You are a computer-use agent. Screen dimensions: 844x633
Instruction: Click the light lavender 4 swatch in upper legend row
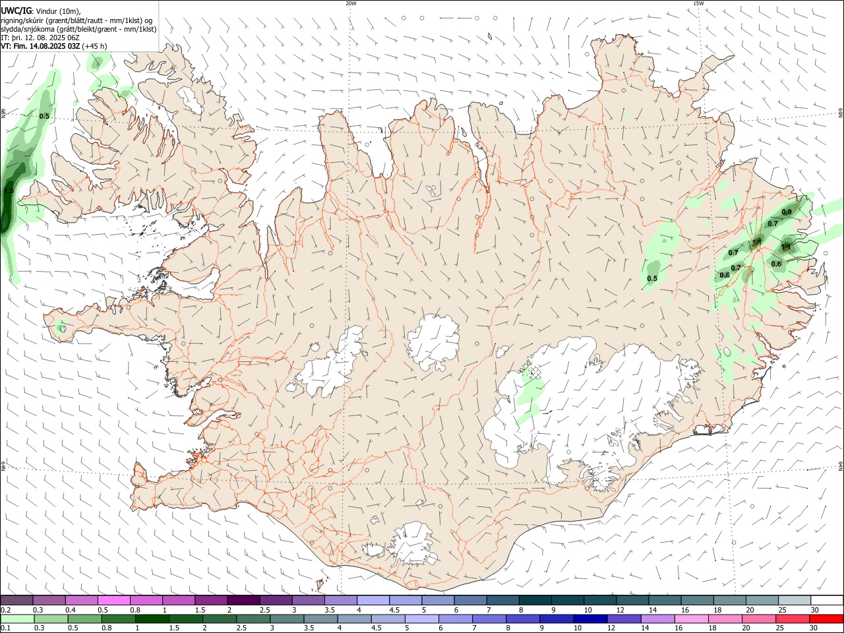point(373,600)
